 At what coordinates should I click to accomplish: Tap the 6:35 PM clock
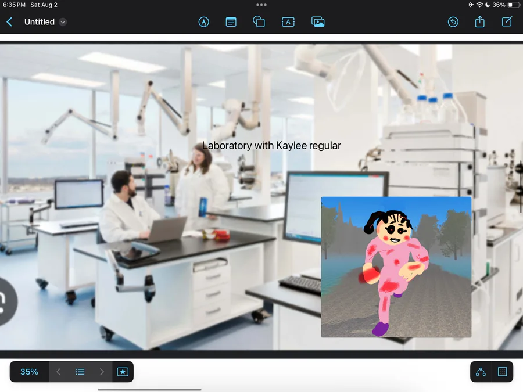14,5
